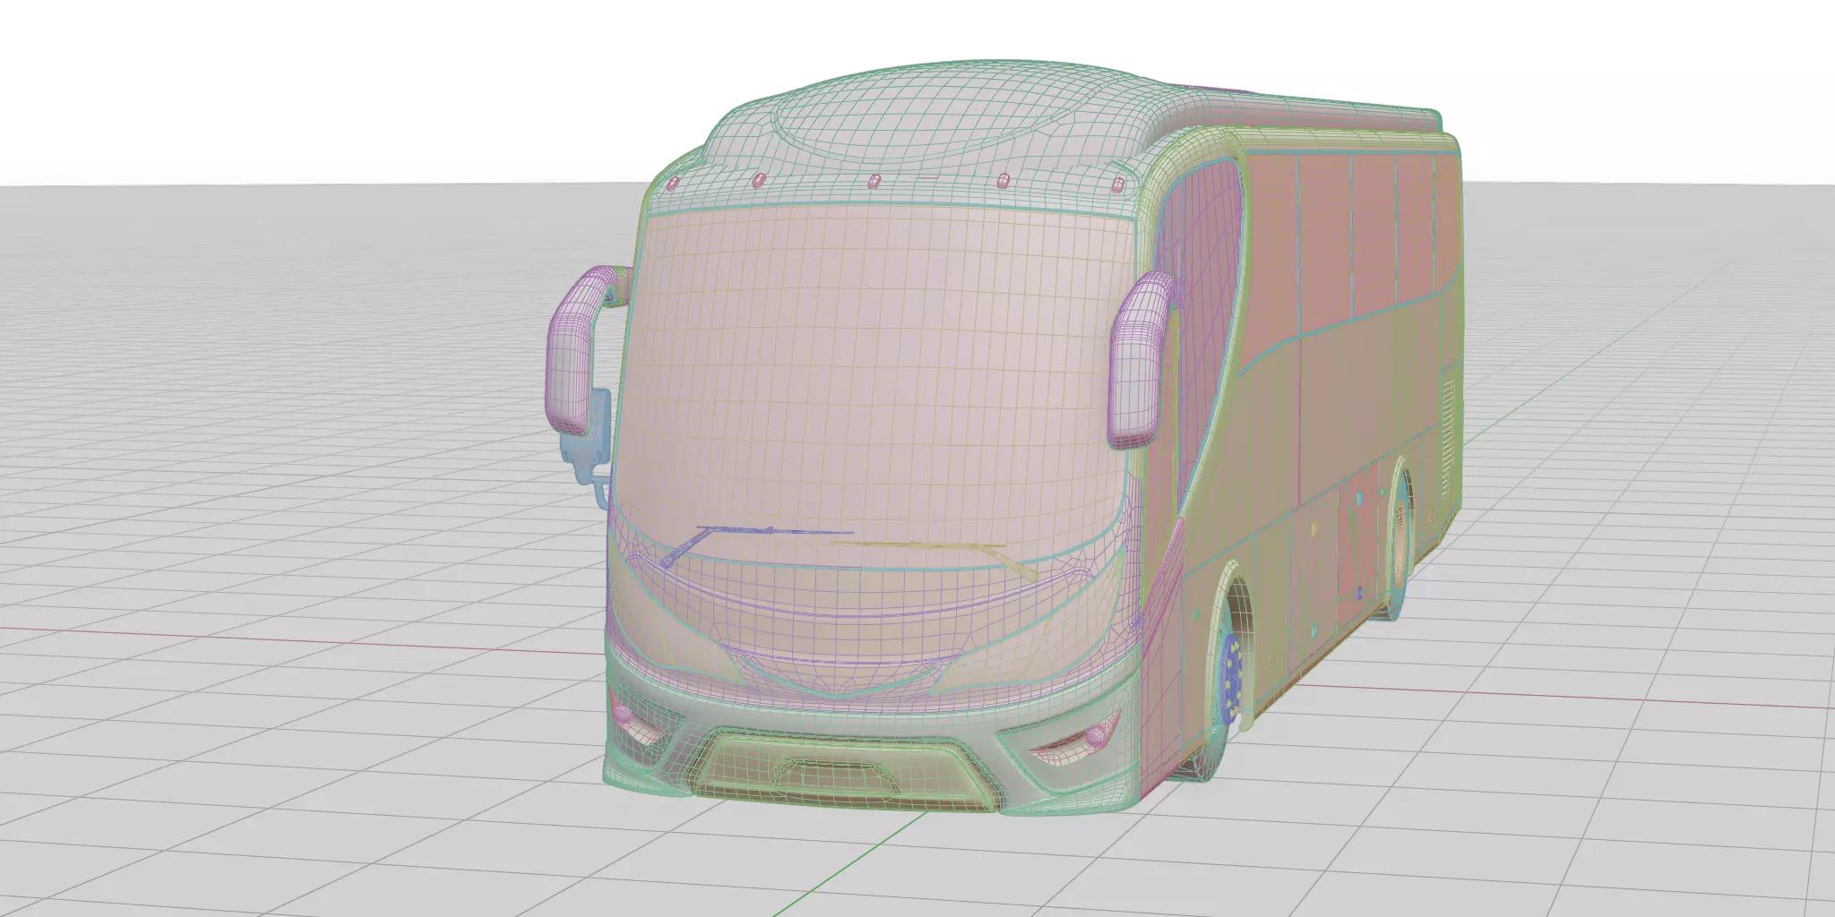The image size is (1835, 917).
Task: Click the oval roof dome of the bus
Action: click(x=932, y=112)
